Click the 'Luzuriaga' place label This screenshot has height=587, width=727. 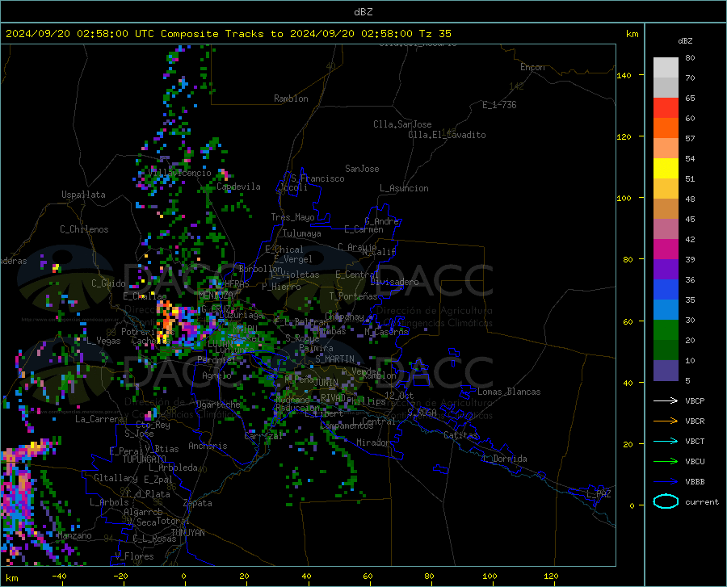click(x=241, y=315)
